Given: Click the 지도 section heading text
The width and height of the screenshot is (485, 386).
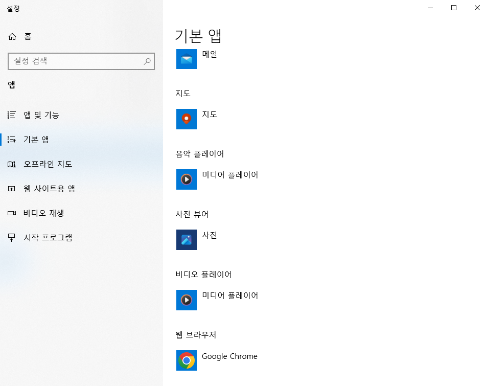Looking at the screenshot, I should click(183, 94).
